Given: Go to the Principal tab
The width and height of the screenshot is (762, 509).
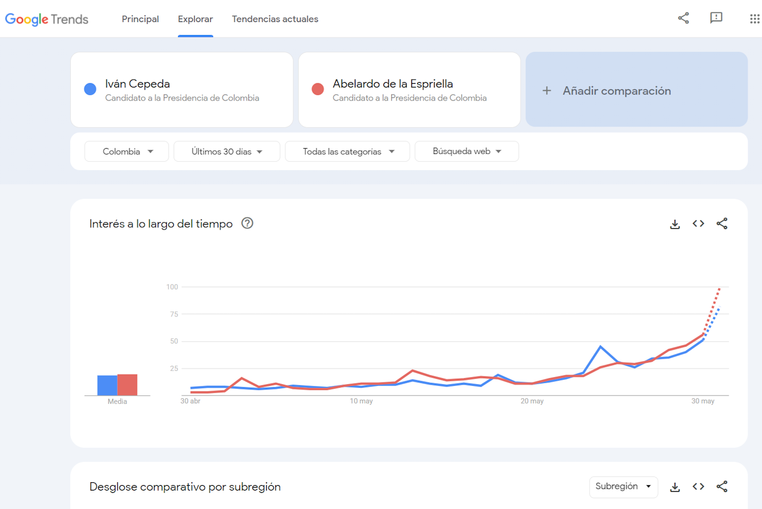Looking at the screenshot, I should [140, 19].
